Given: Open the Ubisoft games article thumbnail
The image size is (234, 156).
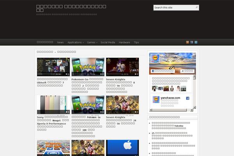Looking at the screenshot, I should [53, 67].
